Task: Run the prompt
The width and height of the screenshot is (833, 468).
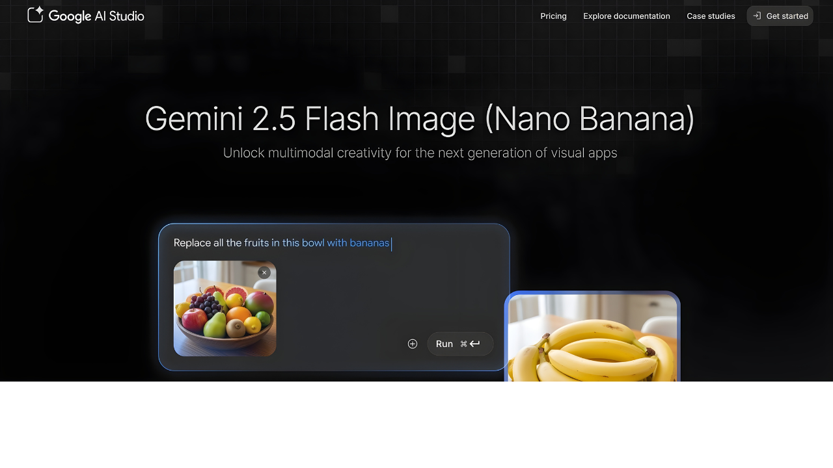Action: point(460,344)
